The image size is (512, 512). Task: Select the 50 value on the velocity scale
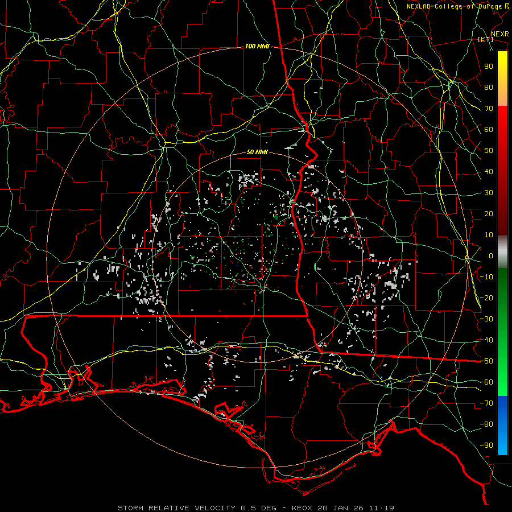(x=489, y=151)
